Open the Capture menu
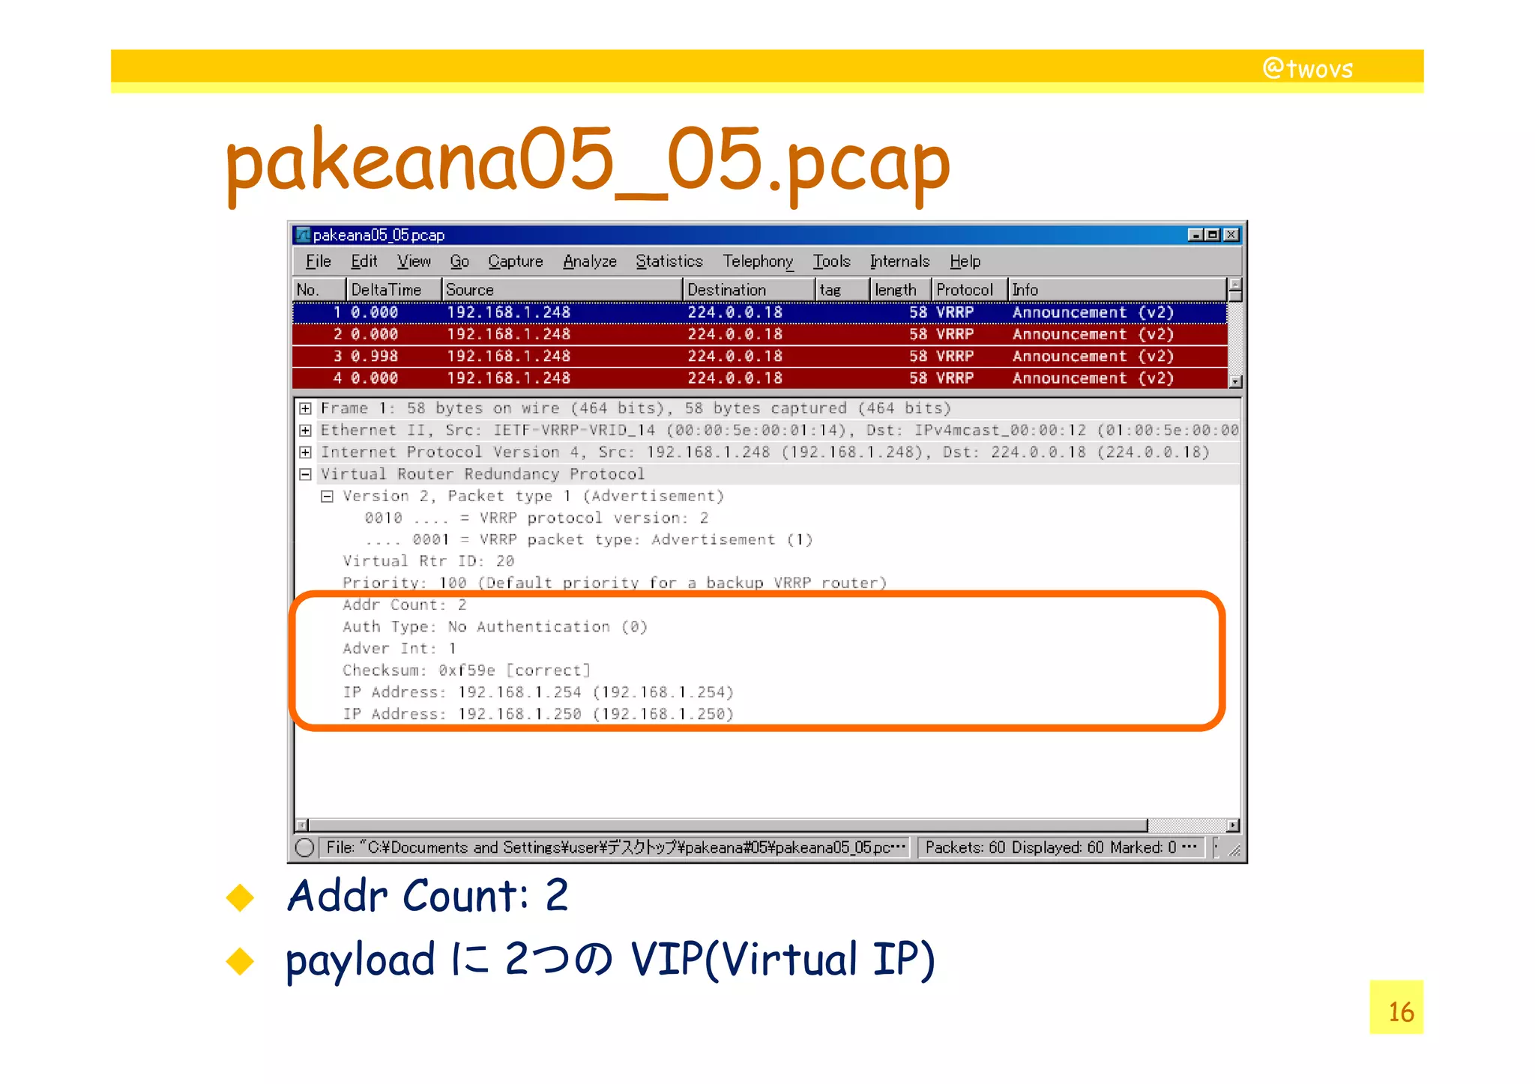This screenshot has height=1084, width=1535. [x=516, y=261]
